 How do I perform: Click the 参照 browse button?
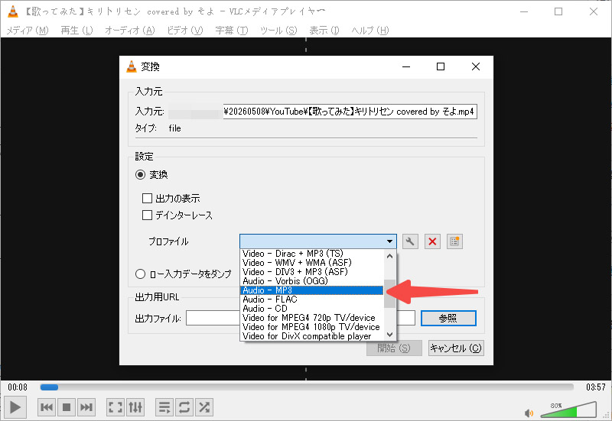pos(448,318)
